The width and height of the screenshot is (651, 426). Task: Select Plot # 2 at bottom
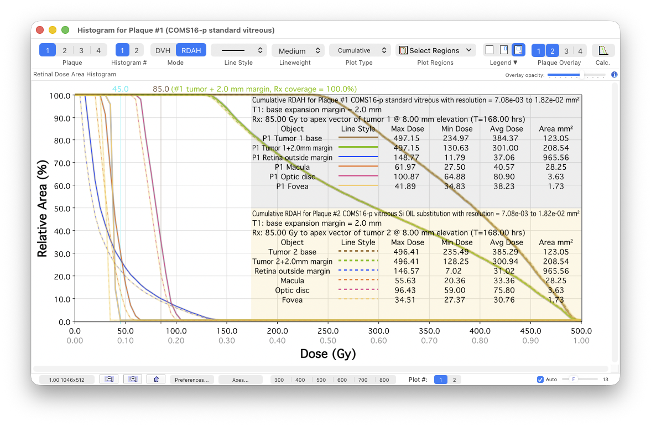click(454, 380)
